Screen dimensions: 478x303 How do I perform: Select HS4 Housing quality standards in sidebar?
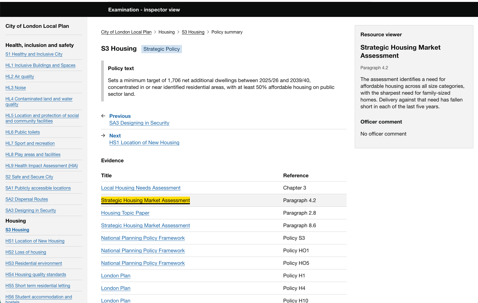(x=36, y=274)
